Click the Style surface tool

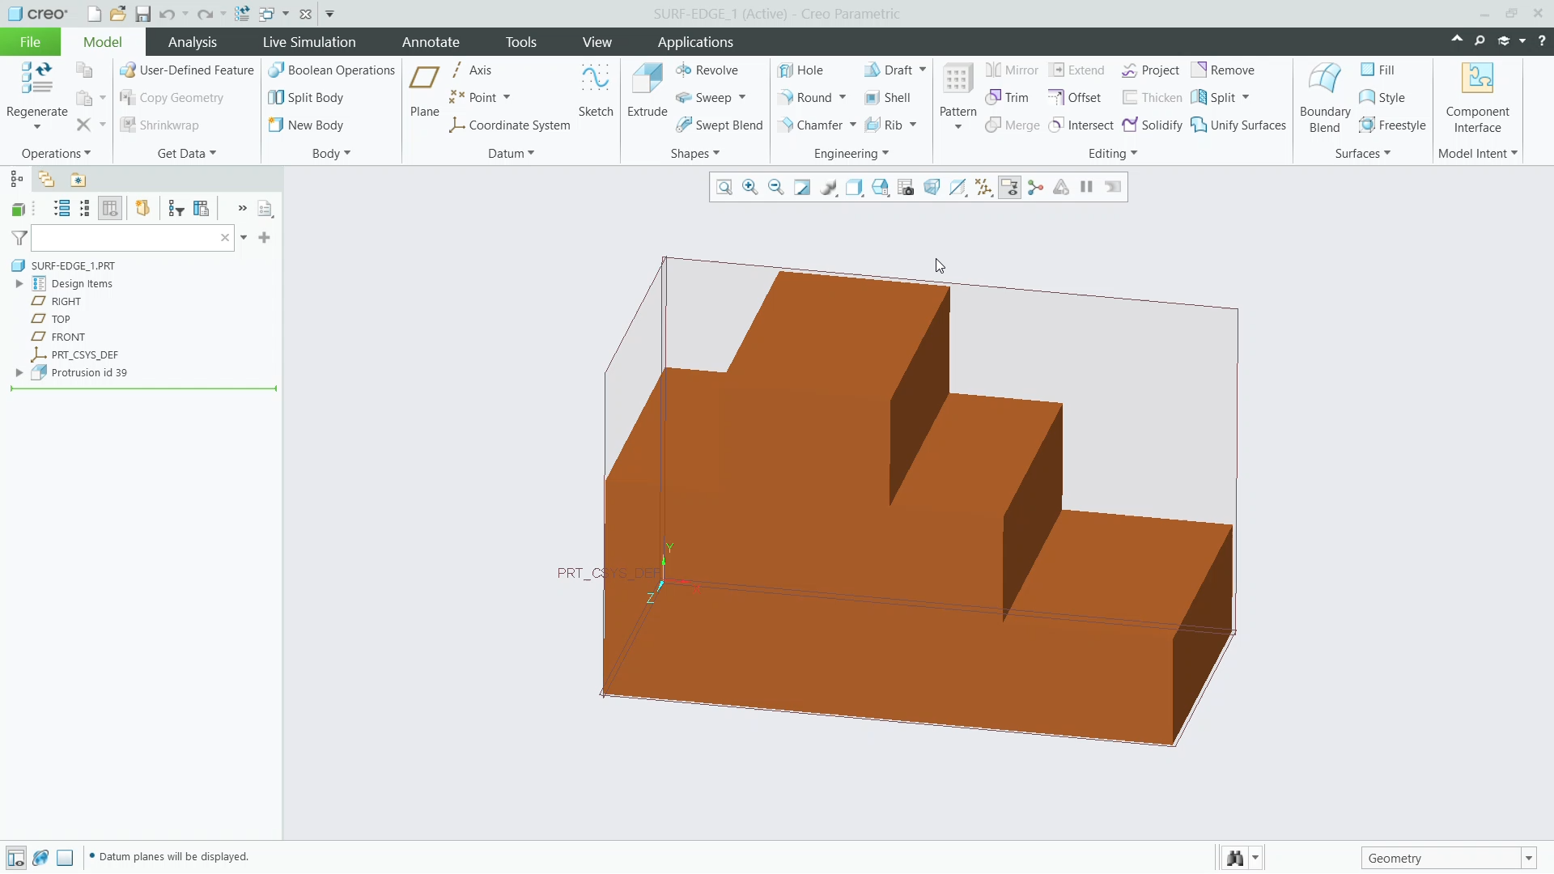(1382, 98)
